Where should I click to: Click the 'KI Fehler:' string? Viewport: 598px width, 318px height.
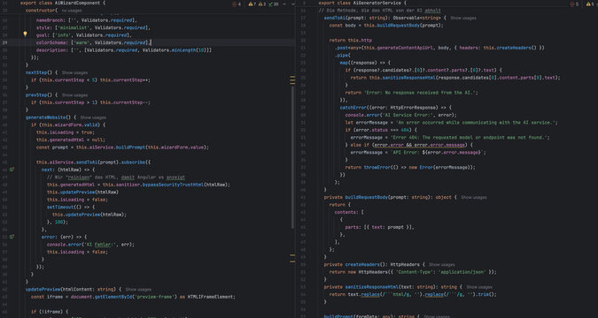pyautogui.click(x=99, y=244)
